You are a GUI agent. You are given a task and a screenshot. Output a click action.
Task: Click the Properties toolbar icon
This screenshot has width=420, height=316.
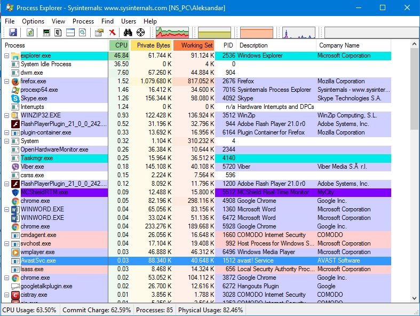click(99, 33)
